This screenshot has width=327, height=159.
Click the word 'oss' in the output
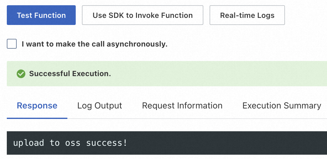coord(73,143)
